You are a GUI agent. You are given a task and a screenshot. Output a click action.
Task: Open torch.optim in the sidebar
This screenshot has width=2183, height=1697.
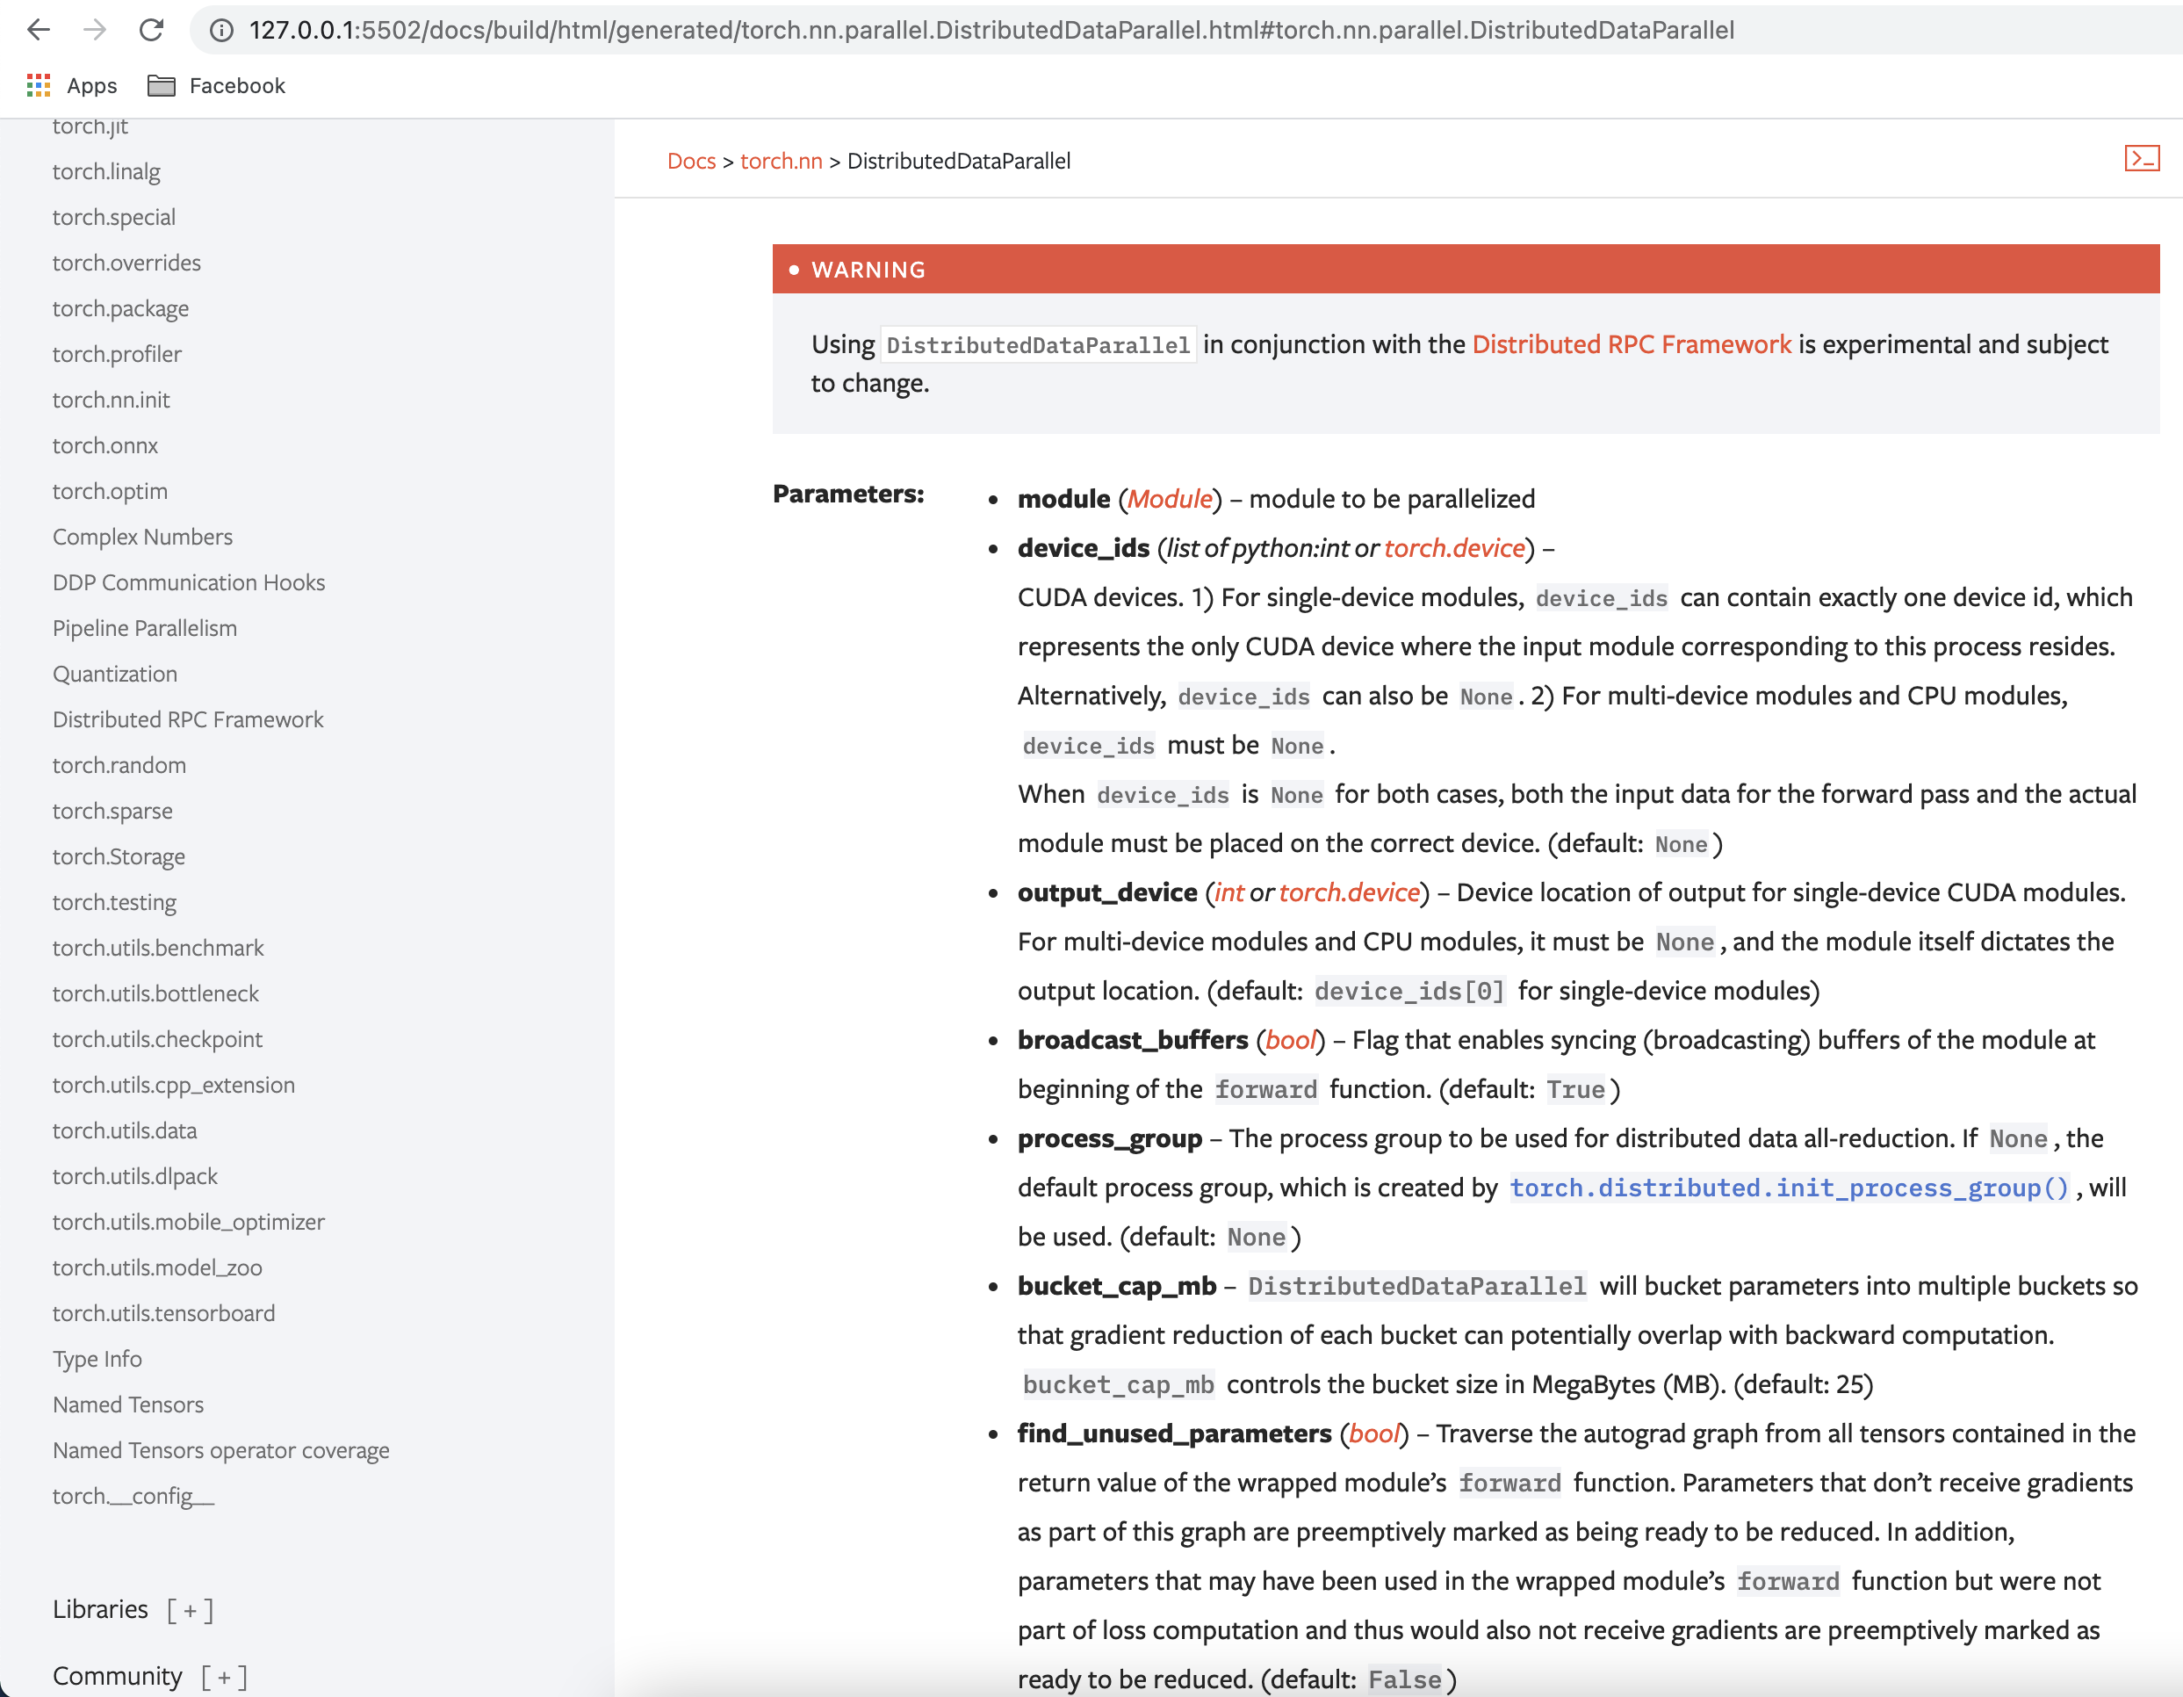tap(110, 491)
